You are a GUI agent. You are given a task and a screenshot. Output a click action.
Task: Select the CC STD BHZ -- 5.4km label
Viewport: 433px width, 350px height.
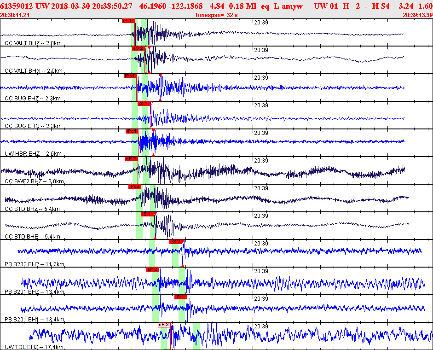click(x=32, y=209)
